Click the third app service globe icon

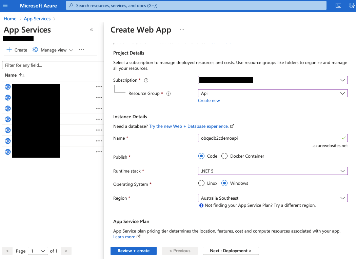8,108
